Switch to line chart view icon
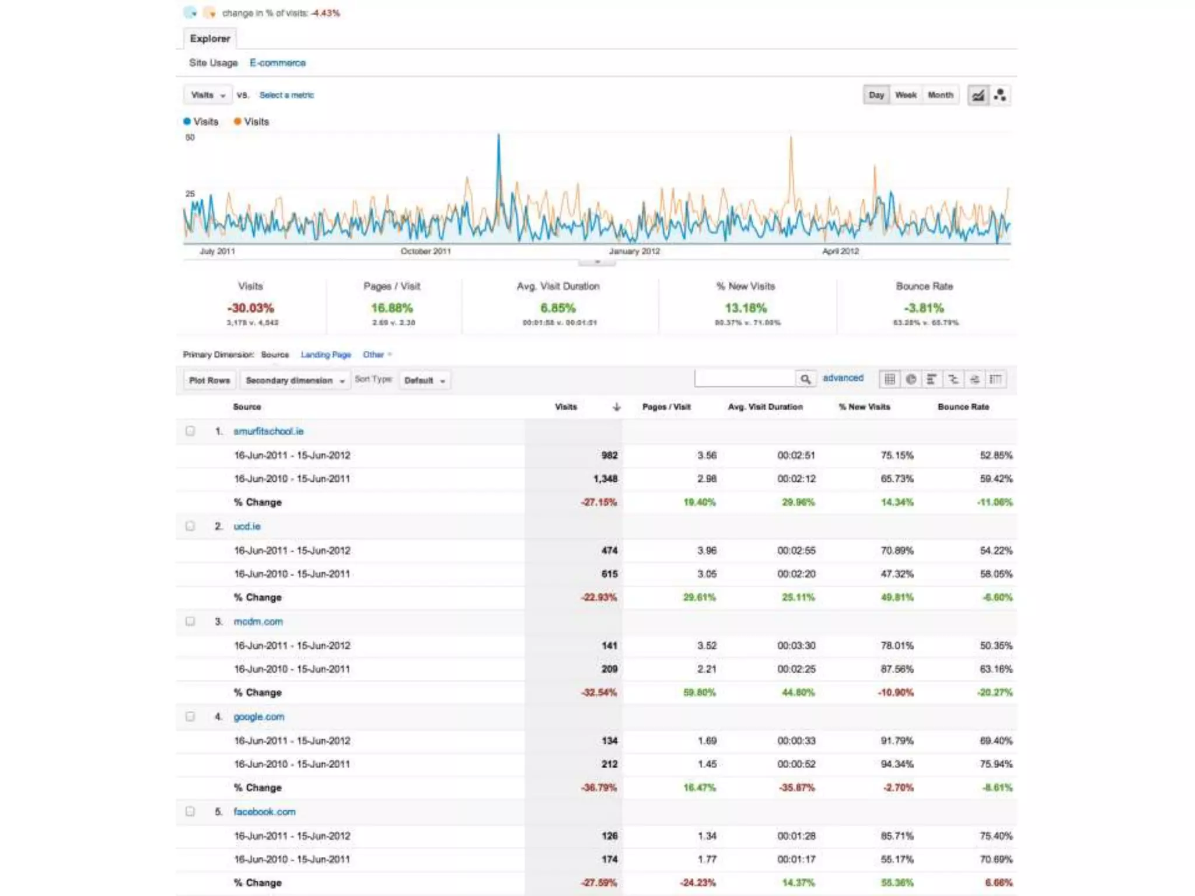1195x896 pixels. (x=978, y=95)
